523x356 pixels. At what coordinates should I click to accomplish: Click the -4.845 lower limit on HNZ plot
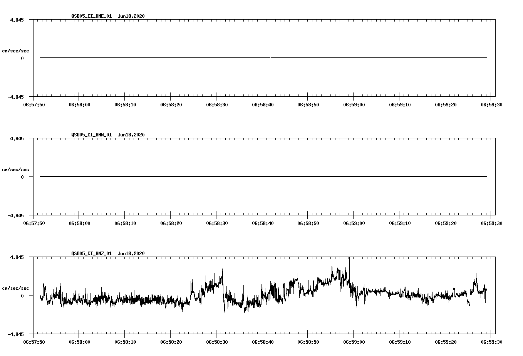coord(15,334)
